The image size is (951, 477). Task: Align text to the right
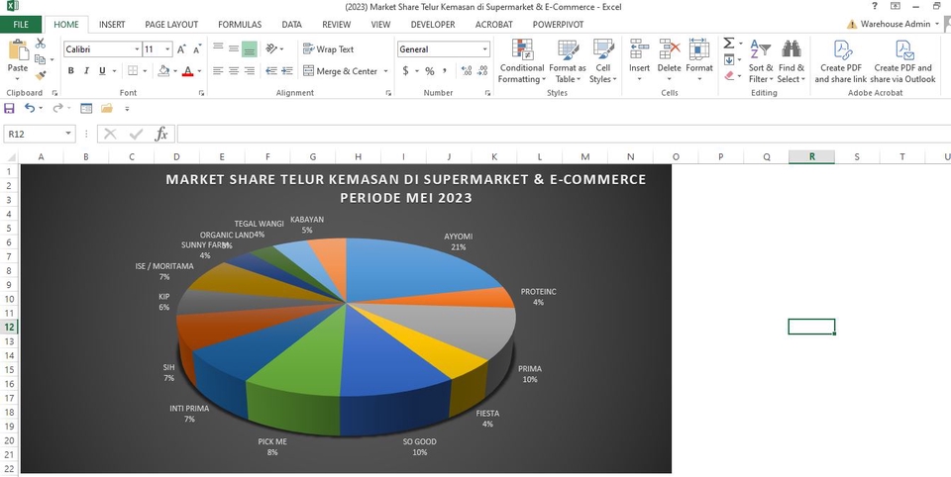click(250, 71)
